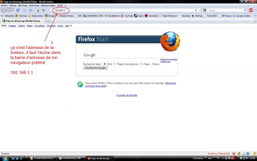Viewport: 257px width, 161px height.
Task: Open the XboxGen bookmark
Action: [184, 16]
